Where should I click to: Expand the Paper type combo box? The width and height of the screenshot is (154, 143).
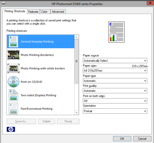(115, 81)
